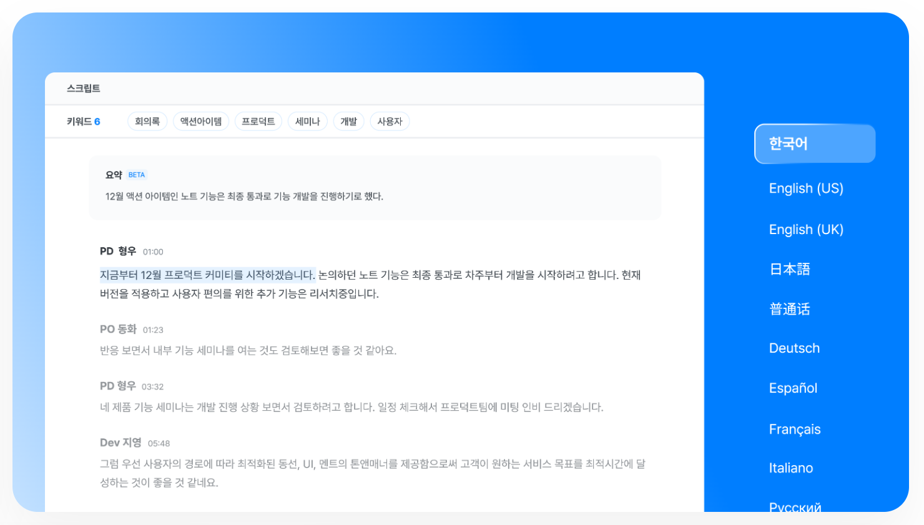The width and height of the screenshot is (924, 525).
Task: Jump to timestamp 03:32
Action: point(152,387)
